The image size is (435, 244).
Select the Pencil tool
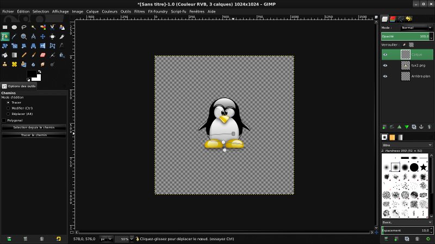pos(24,55)
